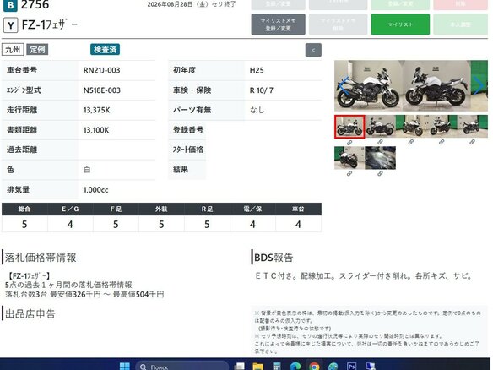493x370 pixels.
Task: Open link icon under the fourth thumbnail in top row
Action: click(442, 142)
